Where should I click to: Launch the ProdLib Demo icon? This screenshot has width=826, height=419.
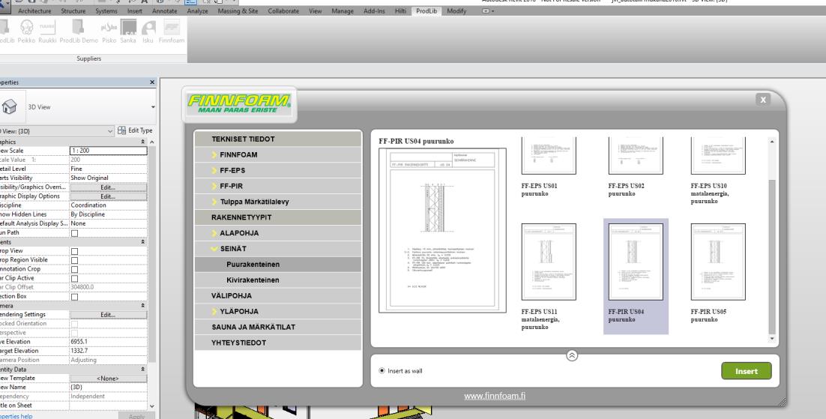tap(79, 31)
